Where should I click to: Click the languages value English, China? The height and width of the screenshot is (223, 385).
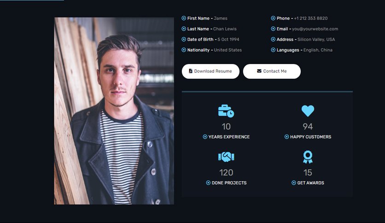click(318, 50)
